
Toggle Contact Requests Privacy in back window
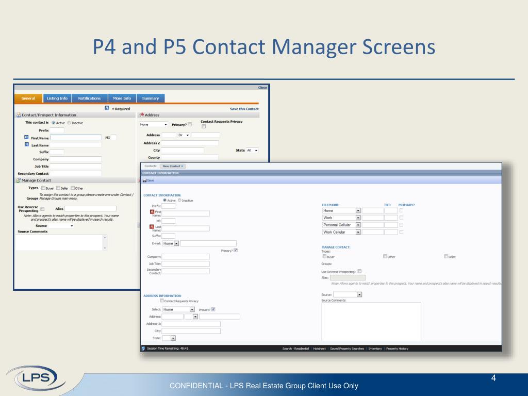click(204, 127)
